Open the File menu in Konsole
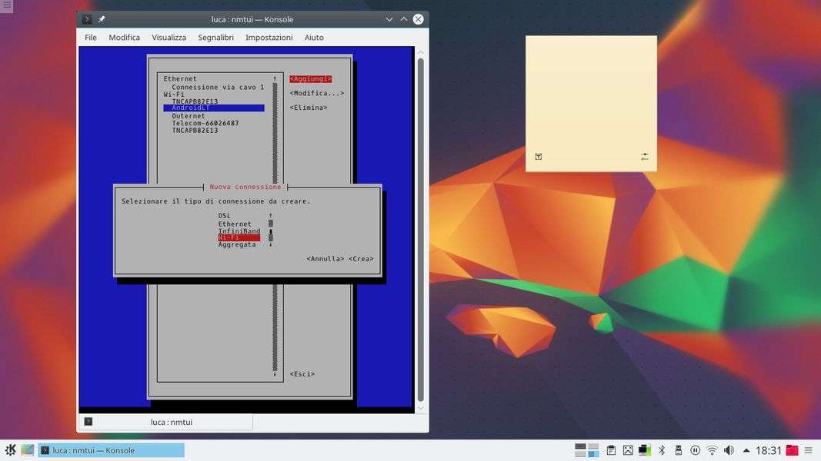Image resolution: width=821 pixels, height=461 pixels. [91, 38]
